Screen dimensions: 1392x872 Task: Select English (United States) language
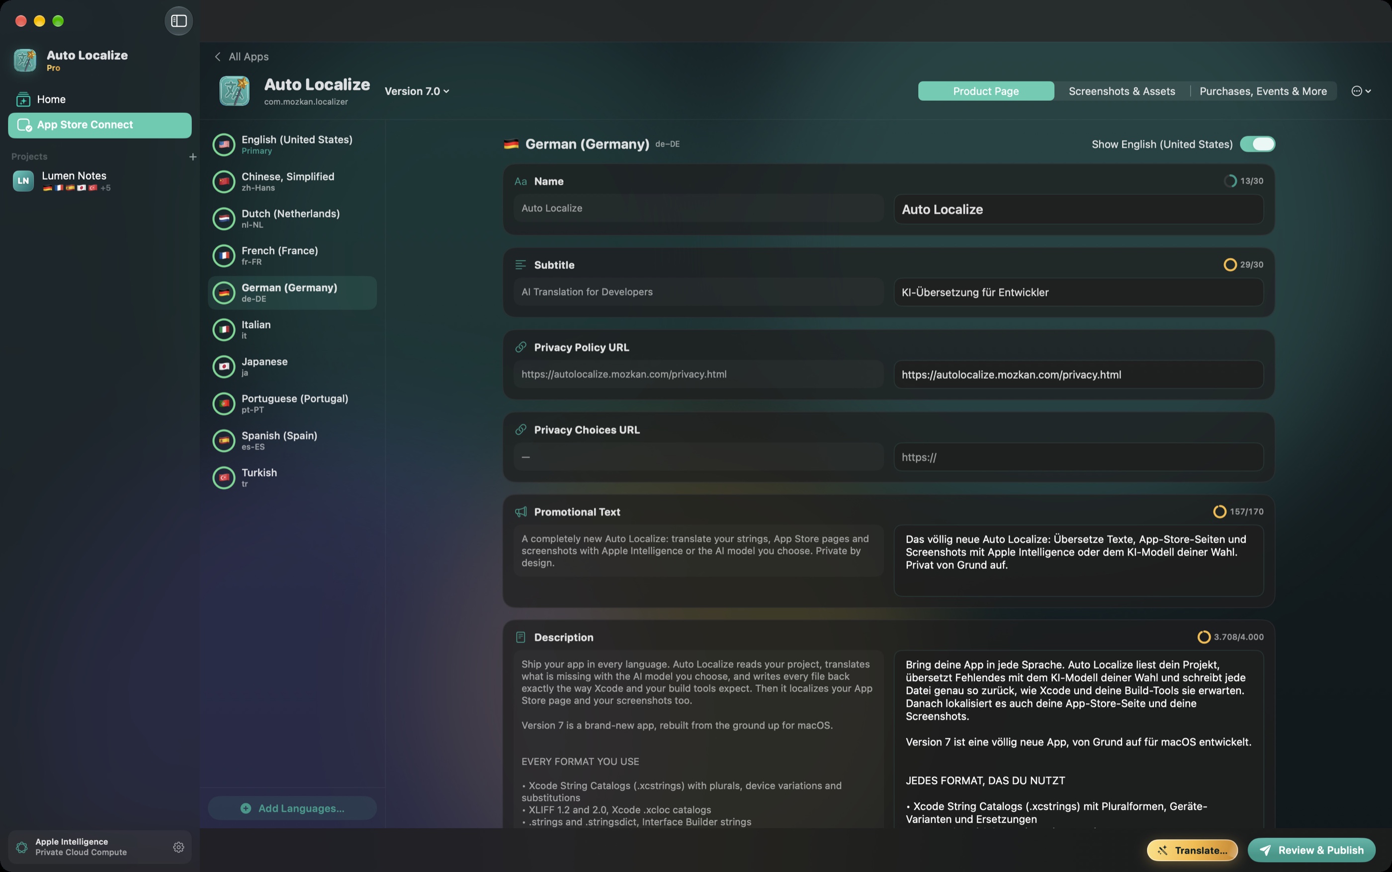(x=292, y=145)
